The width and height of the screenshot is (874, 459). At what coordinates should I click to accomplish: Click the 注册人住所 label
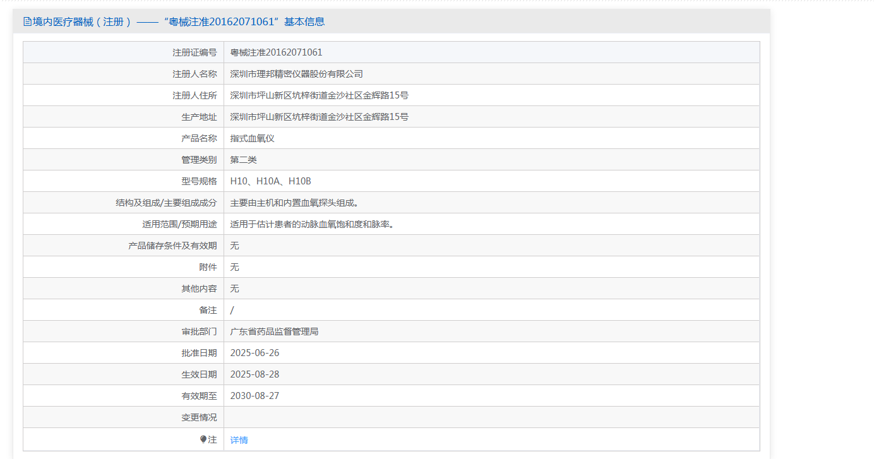coord(195,95)
